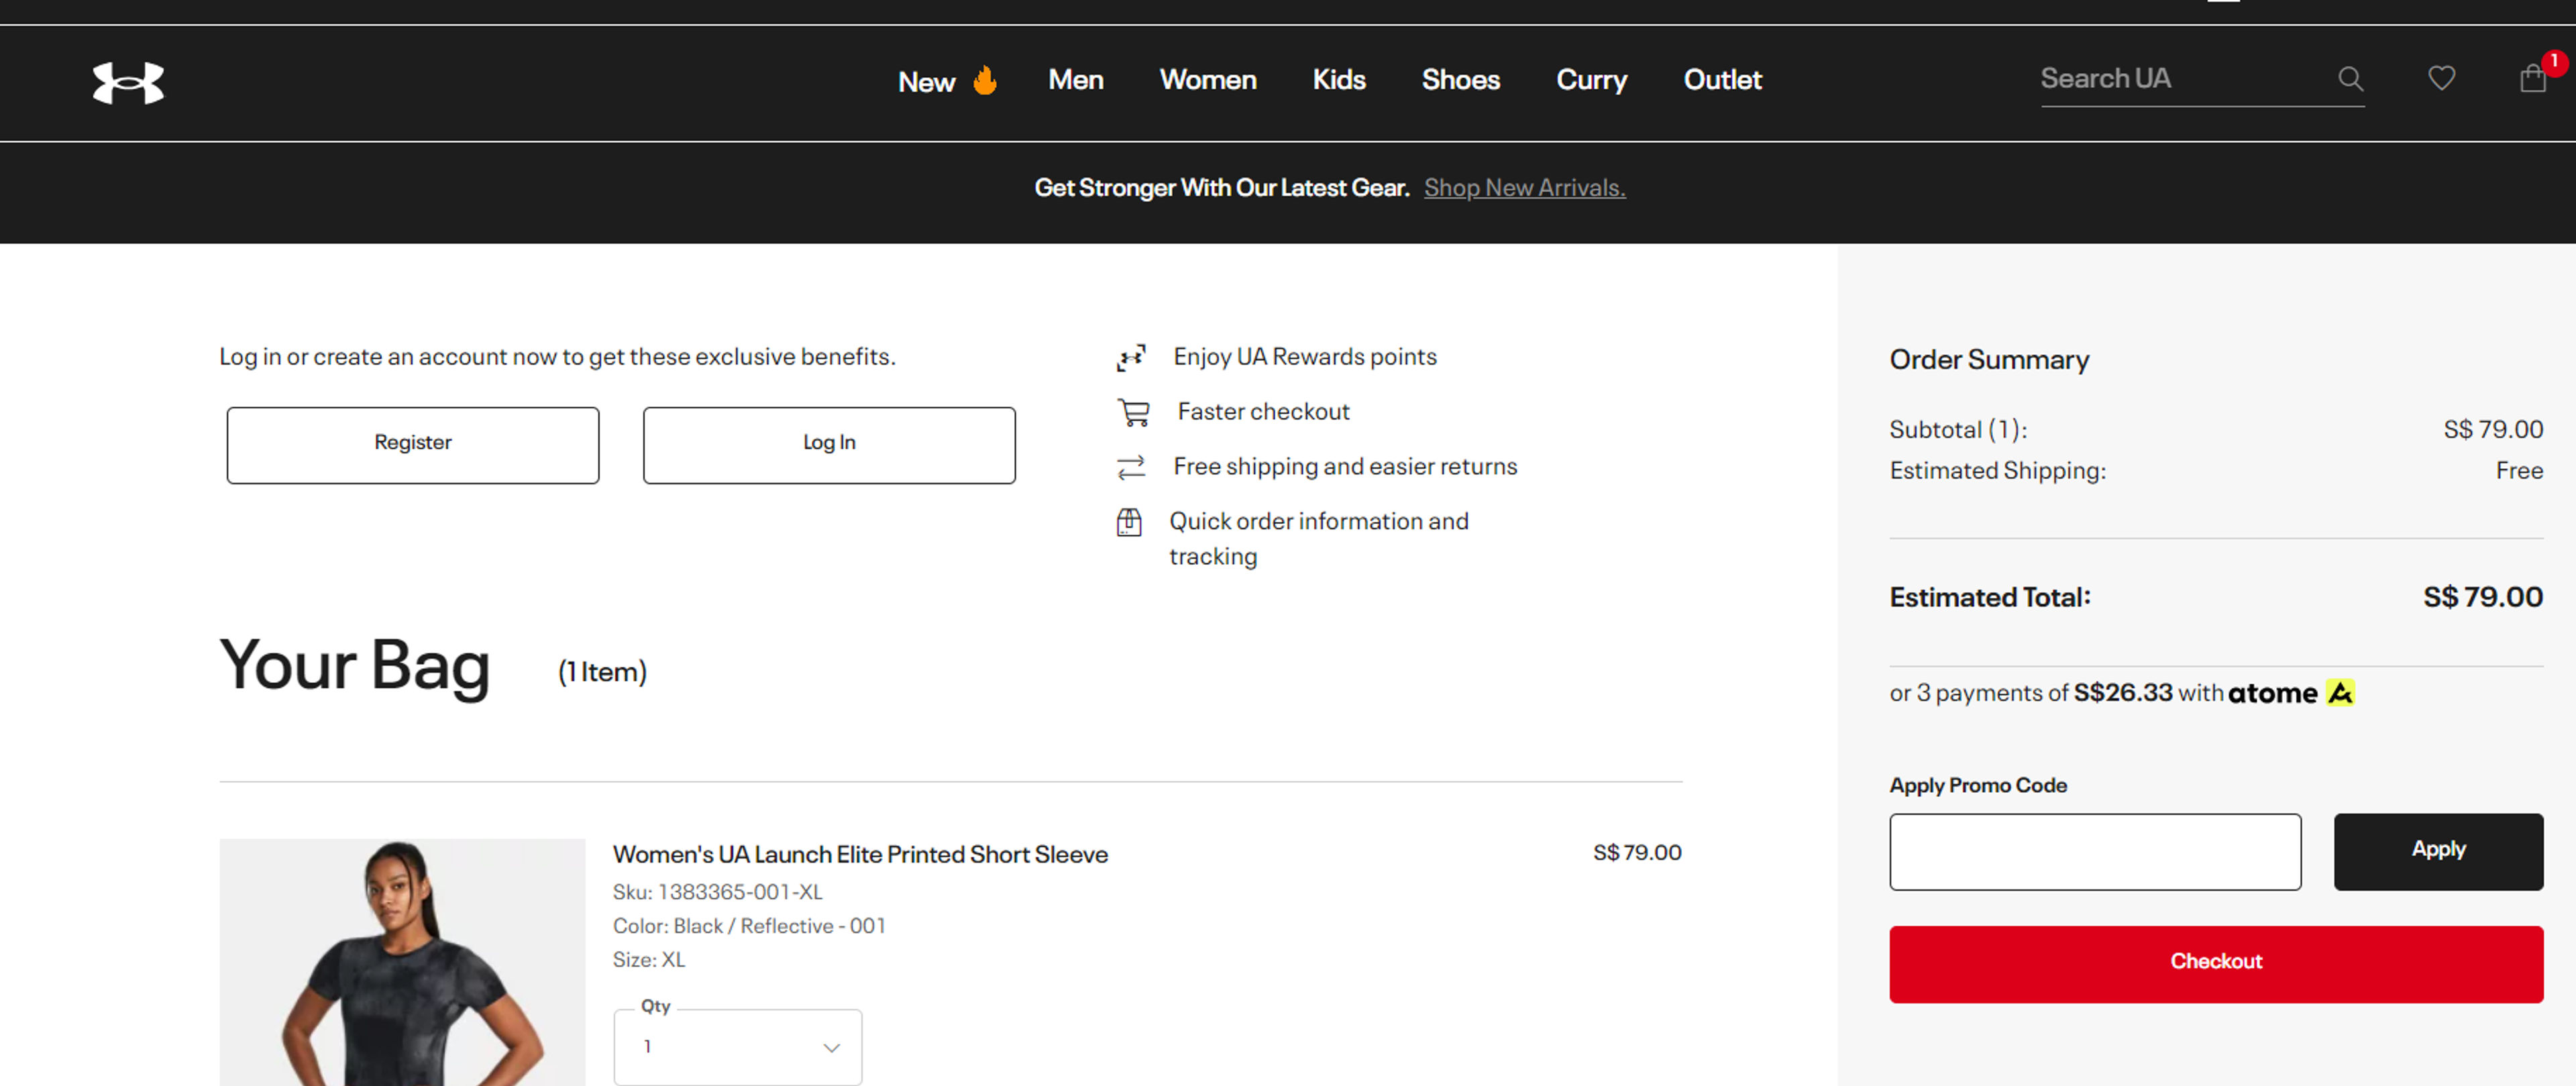Open the Outlet menu
2576x1086 pixels.
(x=1722, y=79)
